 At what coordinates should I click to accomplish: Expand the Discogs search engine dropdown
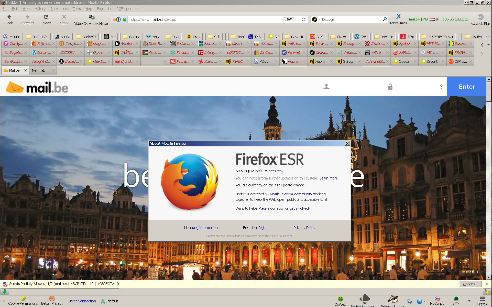point(316,19)
